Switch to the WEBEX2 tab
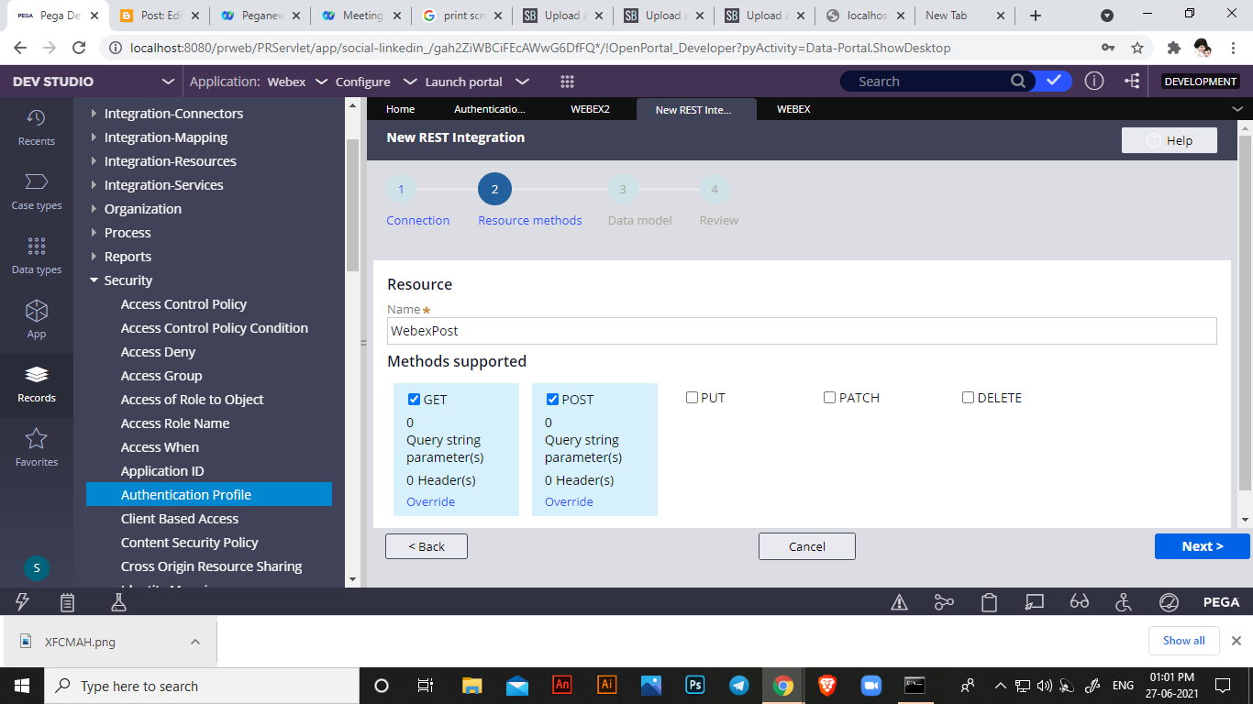Viewport: 1253px width, 704px height. [590, 109]
